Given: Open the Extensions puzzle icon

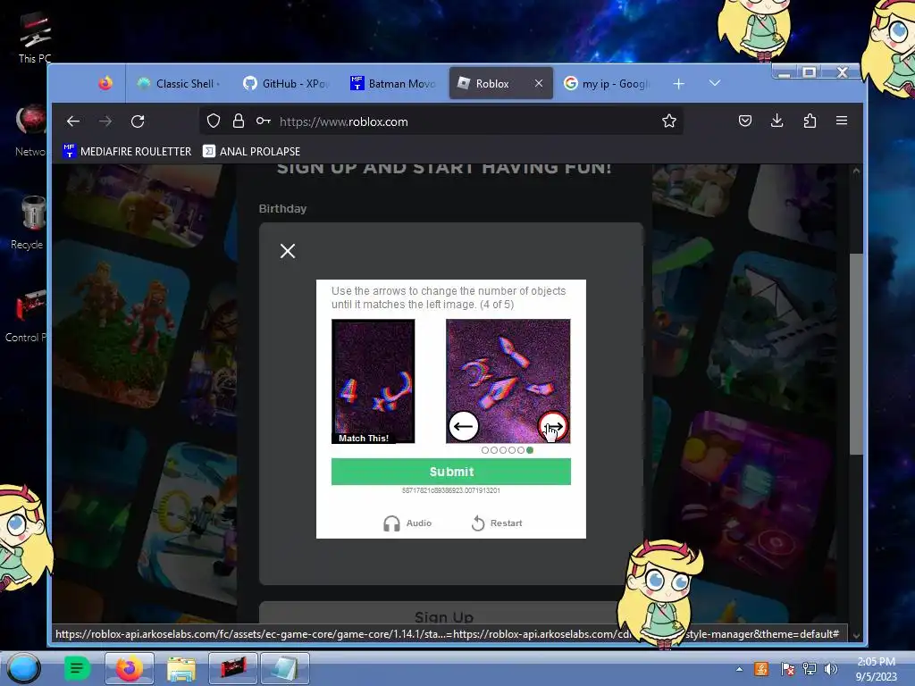Looking at the screenshot, I should click(810, 121).
